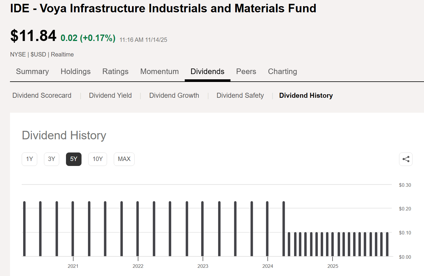Select the 3Y time range
Screen dimensions: 424x276
tap(51, 159)
